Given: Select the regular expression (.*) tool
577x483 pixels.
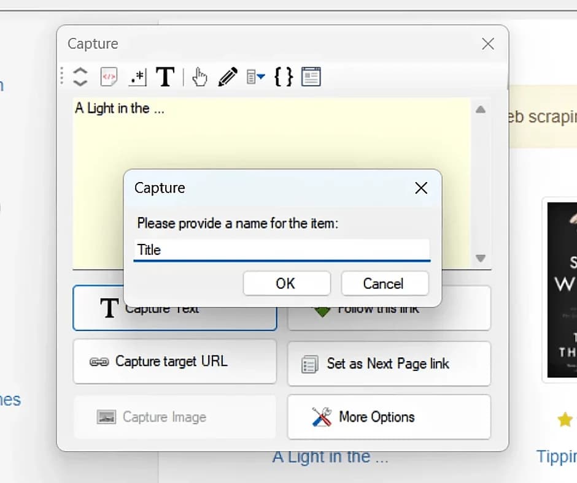Looking at the screenshot, I should (137, 77).
